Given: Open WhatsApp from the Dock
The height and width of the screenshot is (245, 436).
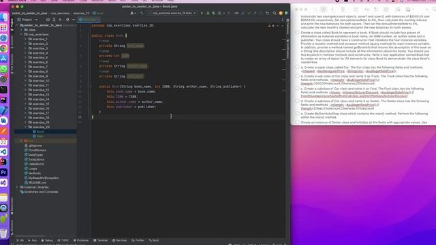Looking at the screenshot, I should coord(3,69).
